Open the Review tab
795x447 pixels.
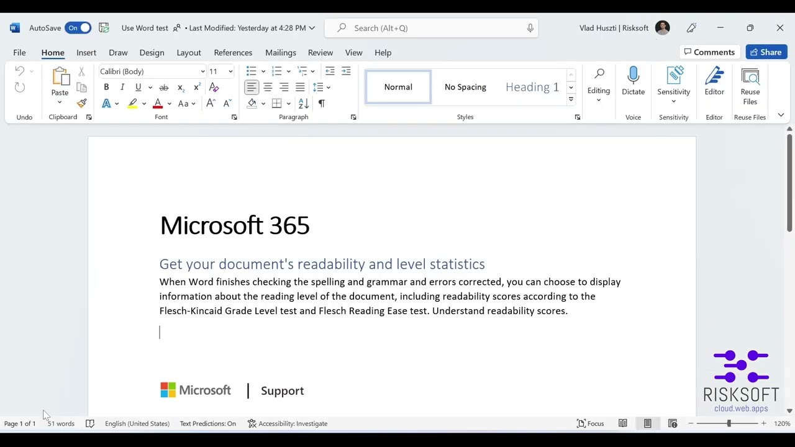tap(320, 53)
